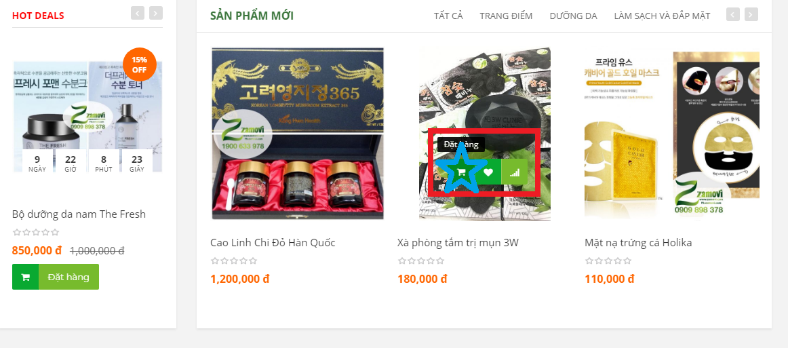Click the Hot Deals previous arrow
The image size is (788, 348).
click(x=138, y=13)
